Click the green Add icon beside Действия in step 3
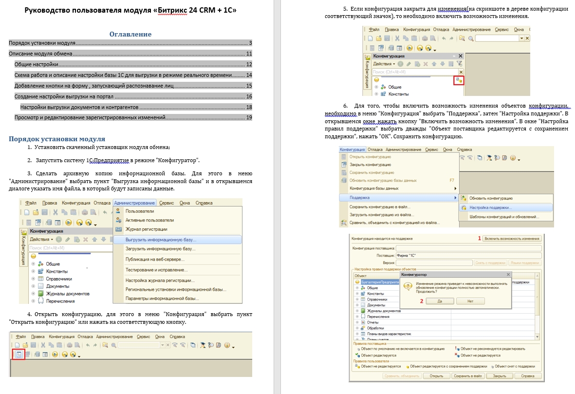Image resolution: width=575 pixels, height=394 pixels. click(x=59, y=239)
